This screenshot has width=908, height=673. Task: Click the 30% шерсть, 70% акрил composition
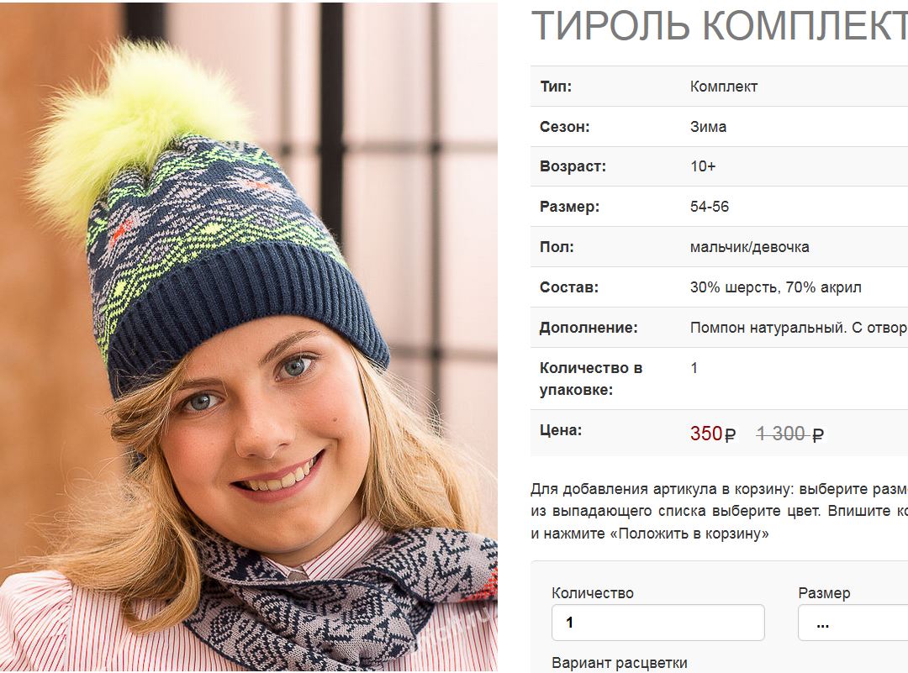[x=775, y=287]
